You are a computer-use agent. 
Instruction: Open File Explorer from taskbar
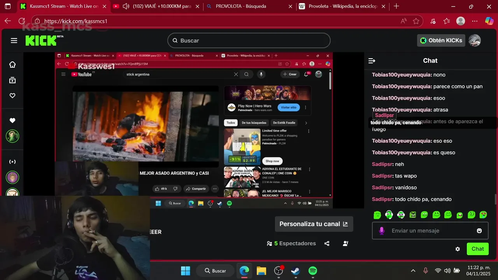point(261,271)
